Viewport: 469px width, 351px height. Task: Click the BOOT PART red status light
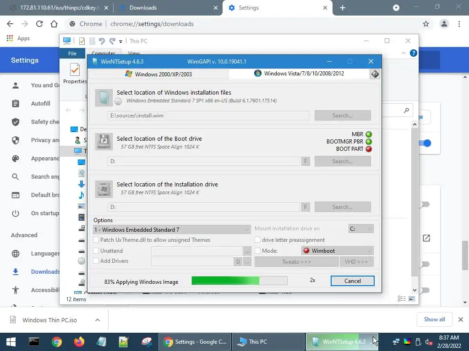coord(369,149)
